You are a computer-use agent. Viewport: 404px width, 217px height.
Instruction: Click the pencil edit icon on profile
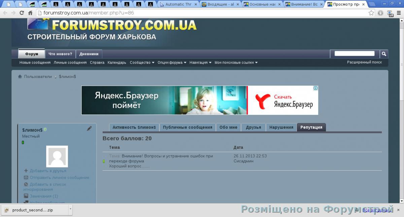pyautogui.click(x=89, y=128)
